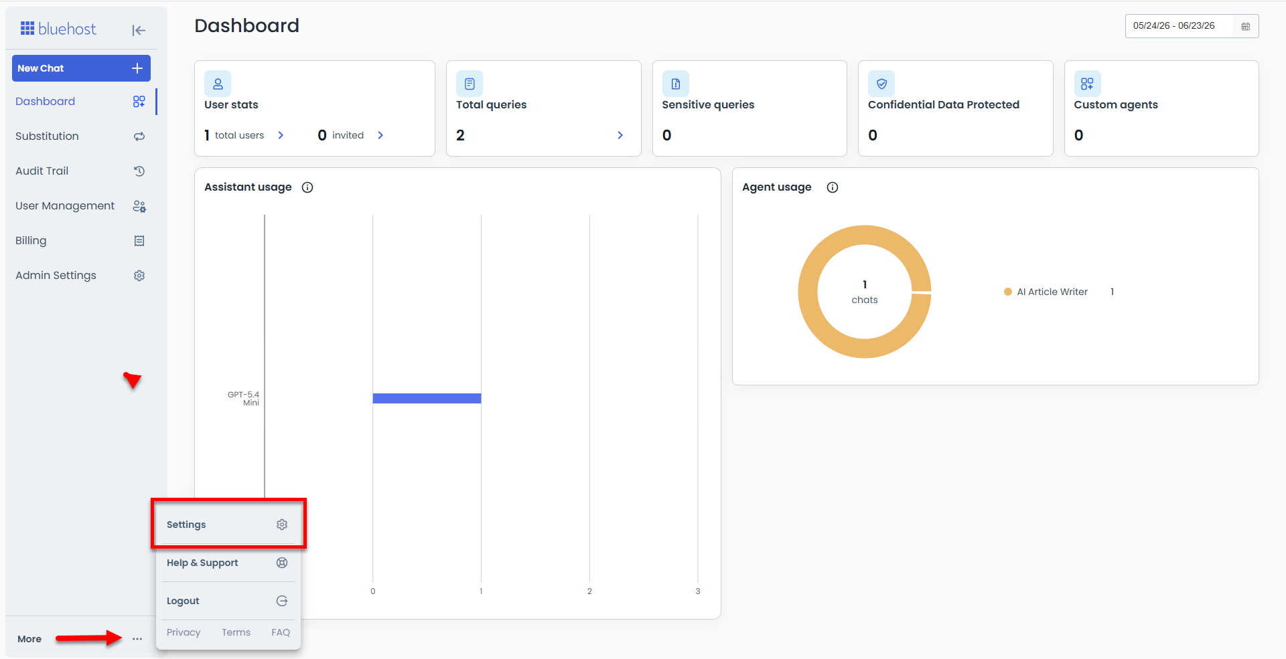
Task: Click the More label at sidebar bottom
Action: (x=29, y=639)
